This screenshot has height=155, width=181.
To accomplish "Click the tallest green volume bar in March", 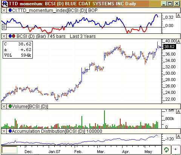I will [104, 119].
